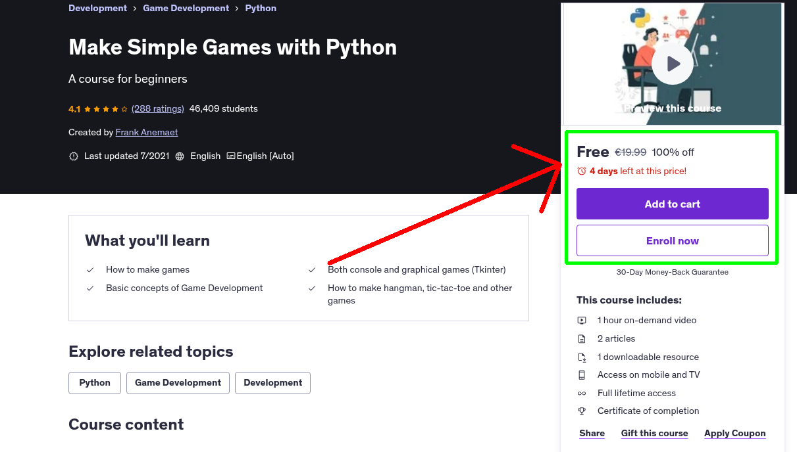The height and width of the screenshot is (452, 797).
Task: Click checkmark beside Both console and graphical games
Action: (x=312, y=270)
